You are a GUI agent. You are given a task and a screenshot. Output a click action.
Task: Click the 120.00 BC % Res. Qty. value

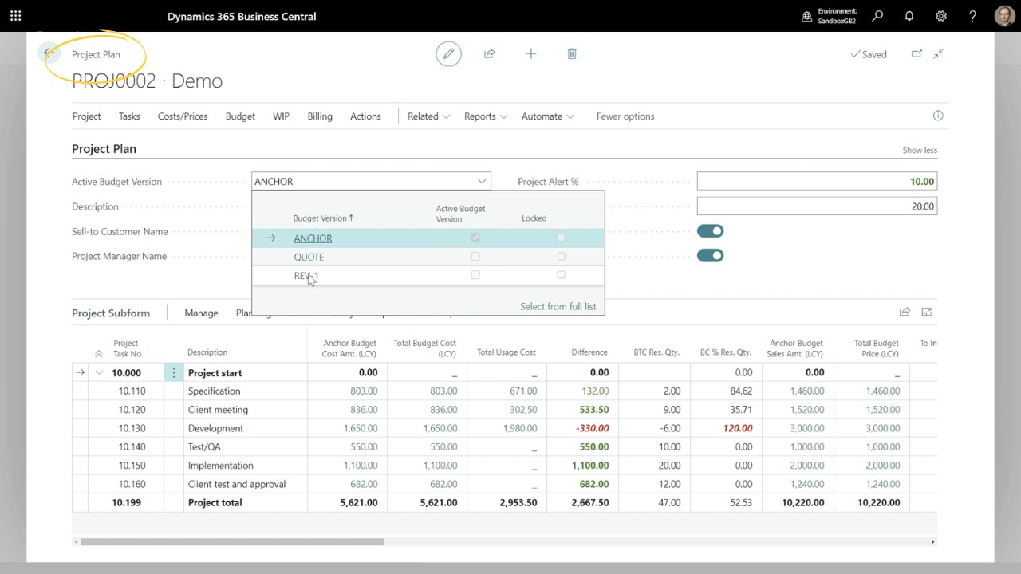(x=737, y=428)
